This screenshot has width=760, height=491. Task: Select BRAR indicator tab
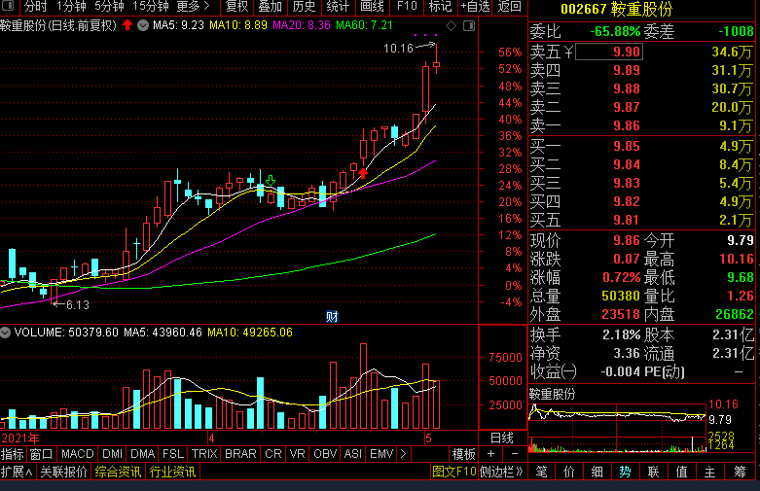(240, 454)
